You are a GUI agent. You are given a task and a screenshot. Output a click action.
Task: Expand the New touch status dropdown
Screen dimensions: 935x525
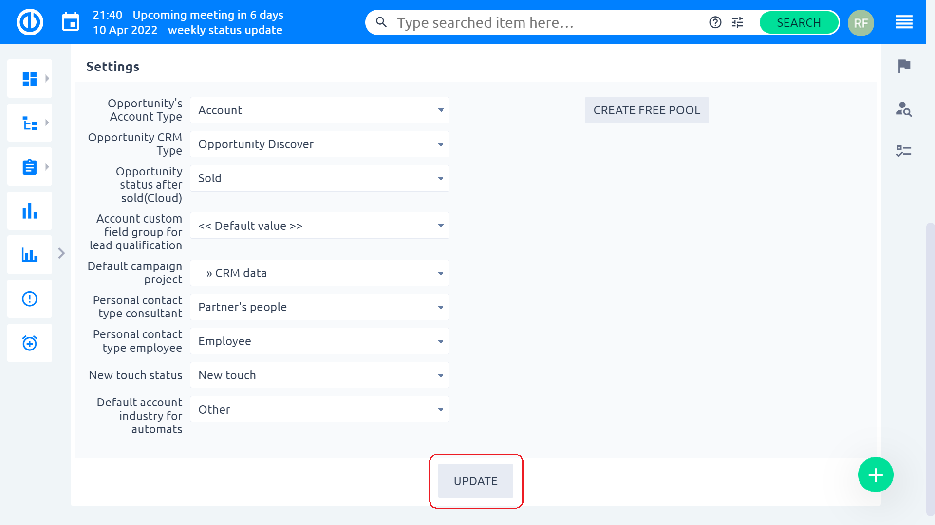pyautogui.click(x=319, y=375)
